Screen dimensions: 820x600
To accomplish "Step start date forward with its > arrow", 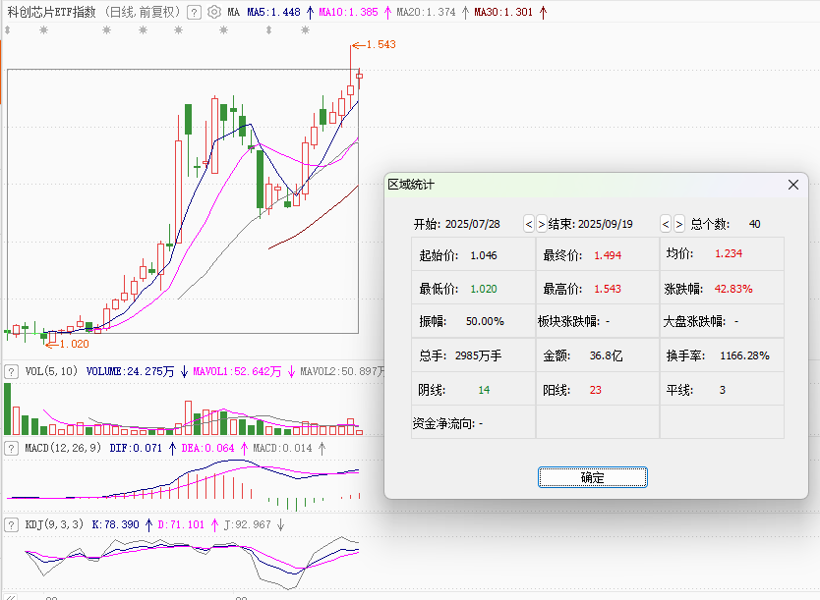I will pos(542,224).
